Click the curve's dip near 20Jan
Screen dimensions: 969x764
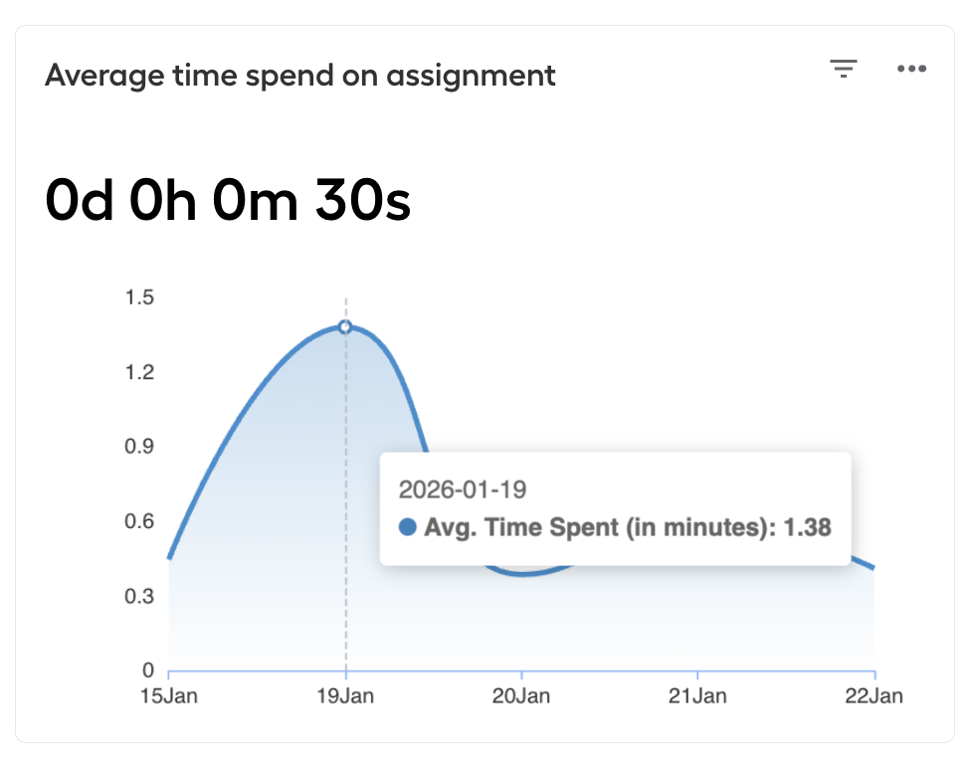point(523,574)
